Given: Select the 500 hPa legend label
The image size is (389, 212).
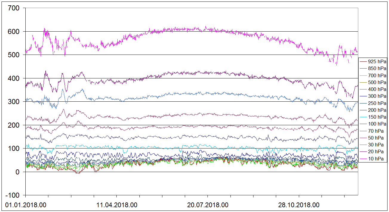Looking at the screenshot, I should tap(377, 82).
